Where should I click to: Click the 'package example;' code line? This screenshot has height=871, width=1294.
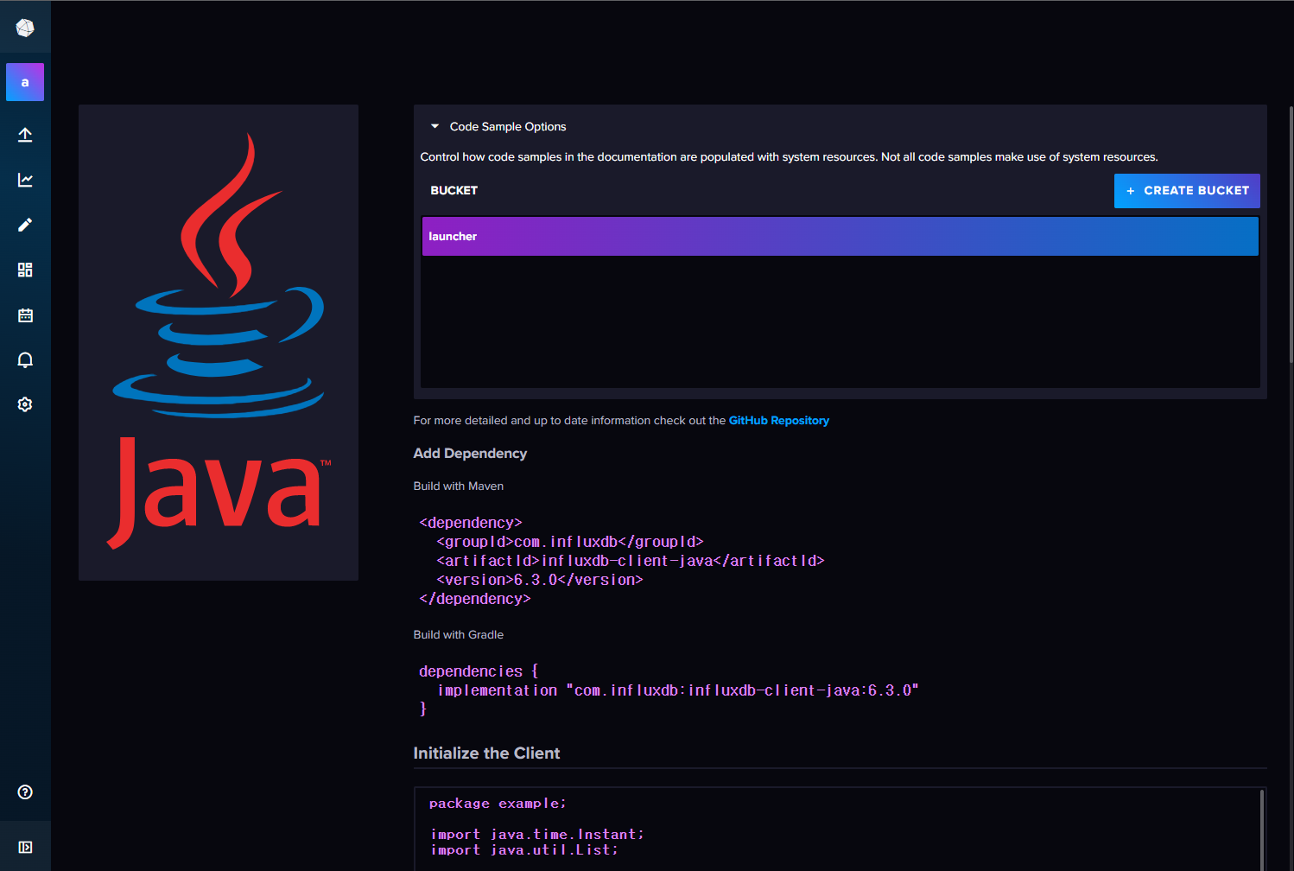pos(498,804)
